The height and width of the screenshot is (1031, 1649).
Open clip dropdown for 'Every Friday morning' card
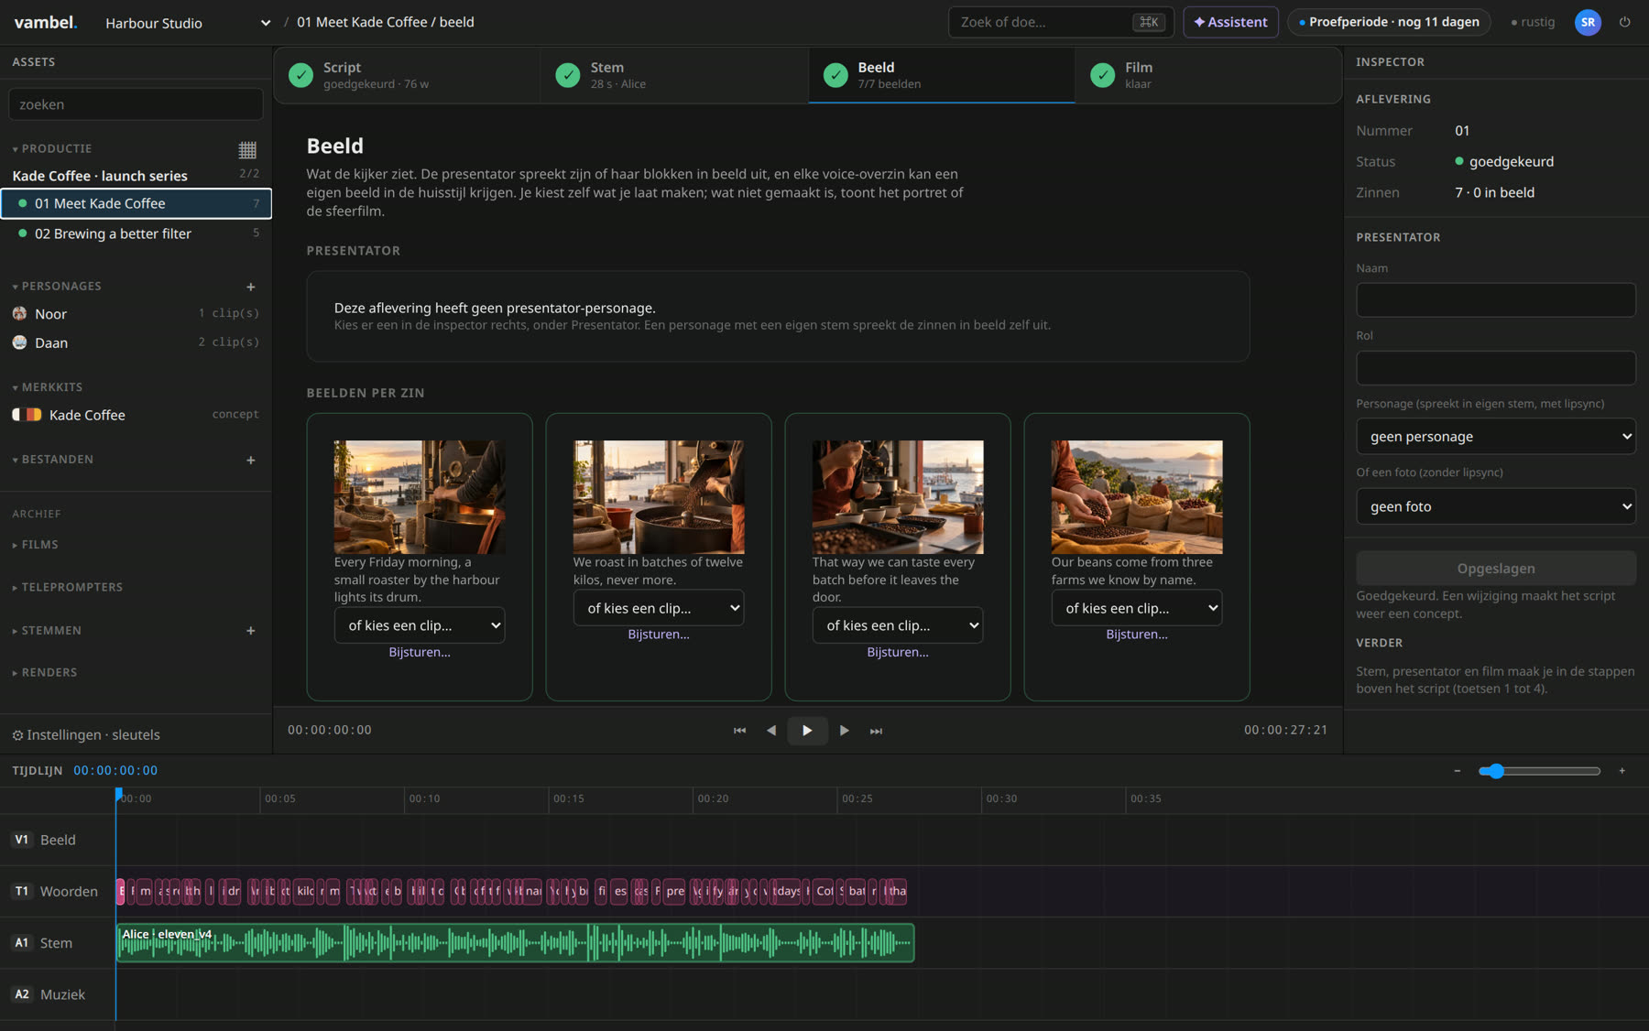click(x=420, y=625)
